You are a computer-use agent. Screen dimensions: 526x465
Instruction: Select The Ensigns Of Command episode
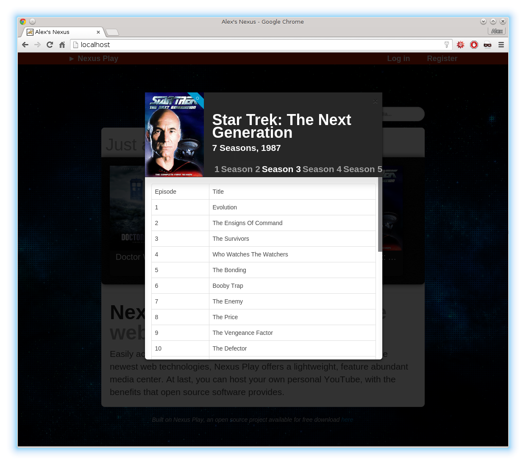tap(264, 223)
